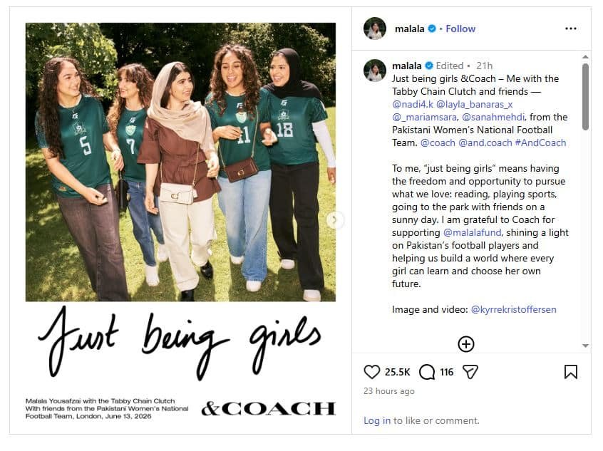Click malala avatar beside the caption

375,71
